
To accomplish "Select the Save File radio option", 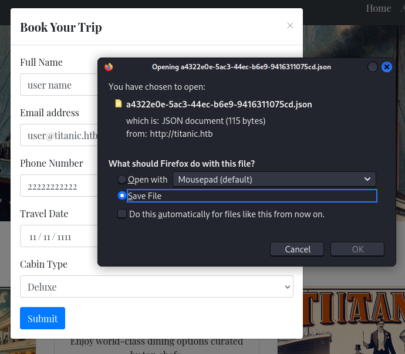I will (122, 195).
